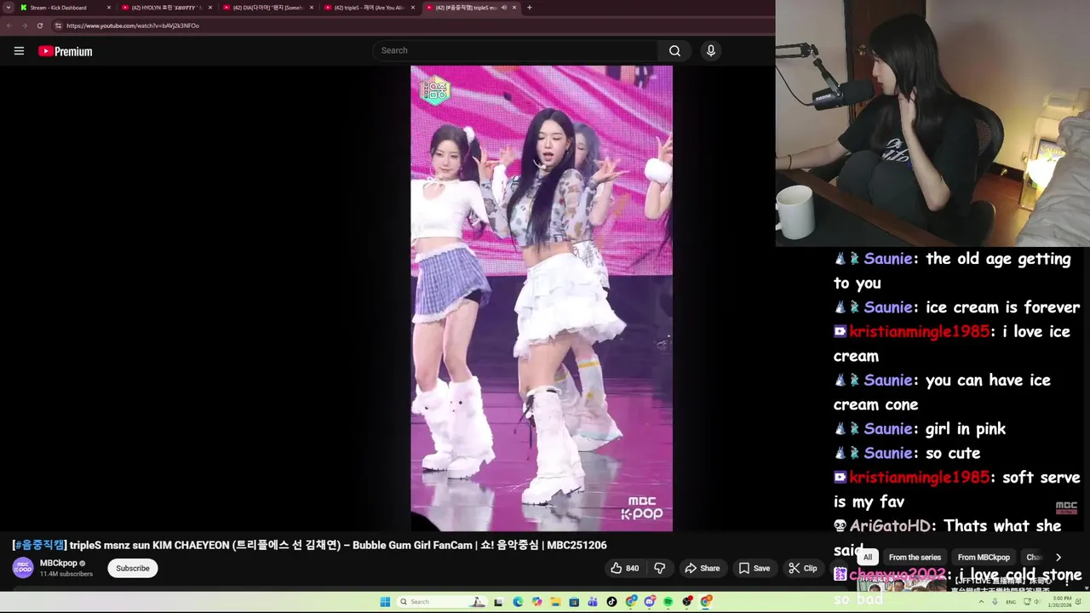Image resolution: width=1090 pixels, height=613 pixels.
Task: Like the video with 840 likes
Action: pos(624,568)
